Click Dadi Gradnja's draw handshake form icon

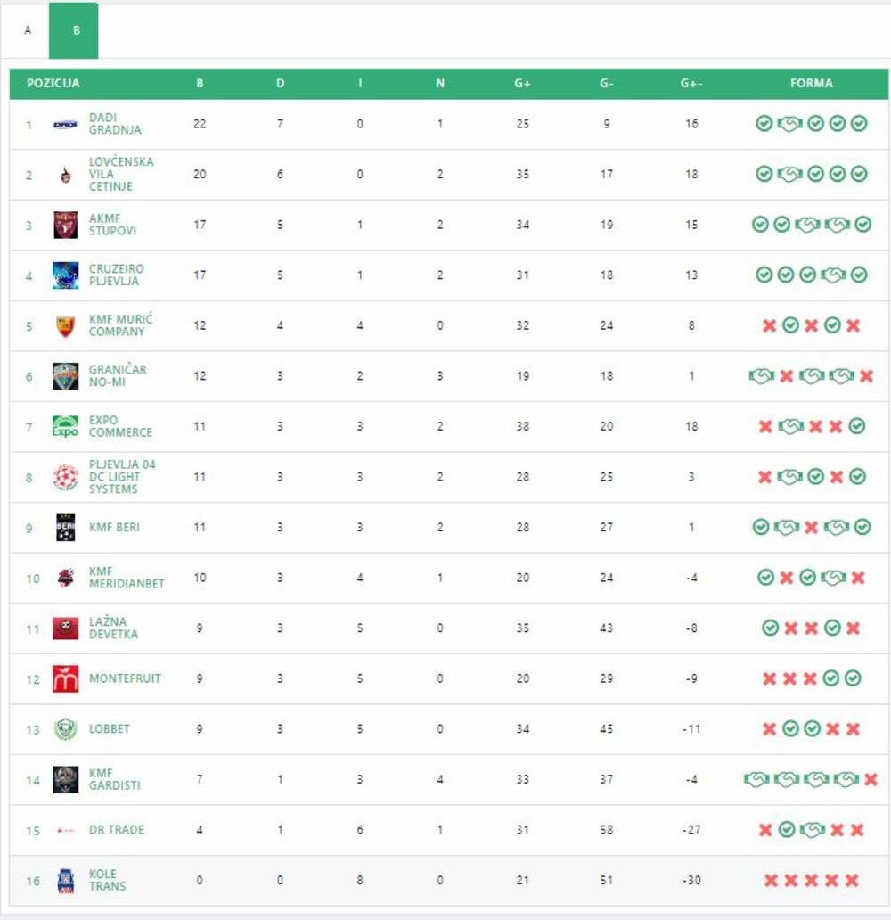click(789, 124)
